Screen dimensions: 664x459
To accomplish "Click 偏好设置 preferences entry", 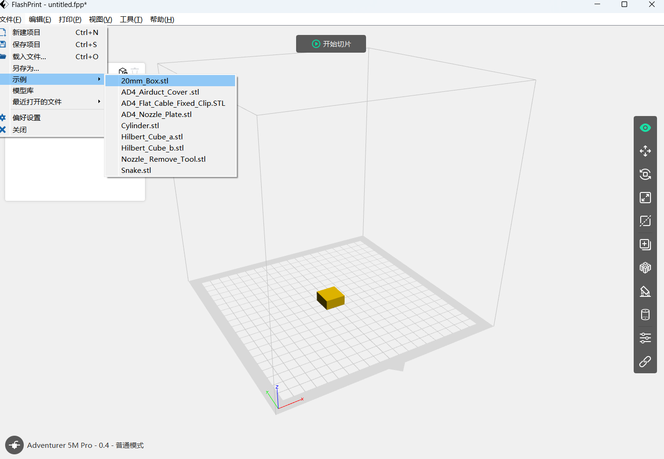I will coord(27,118).
